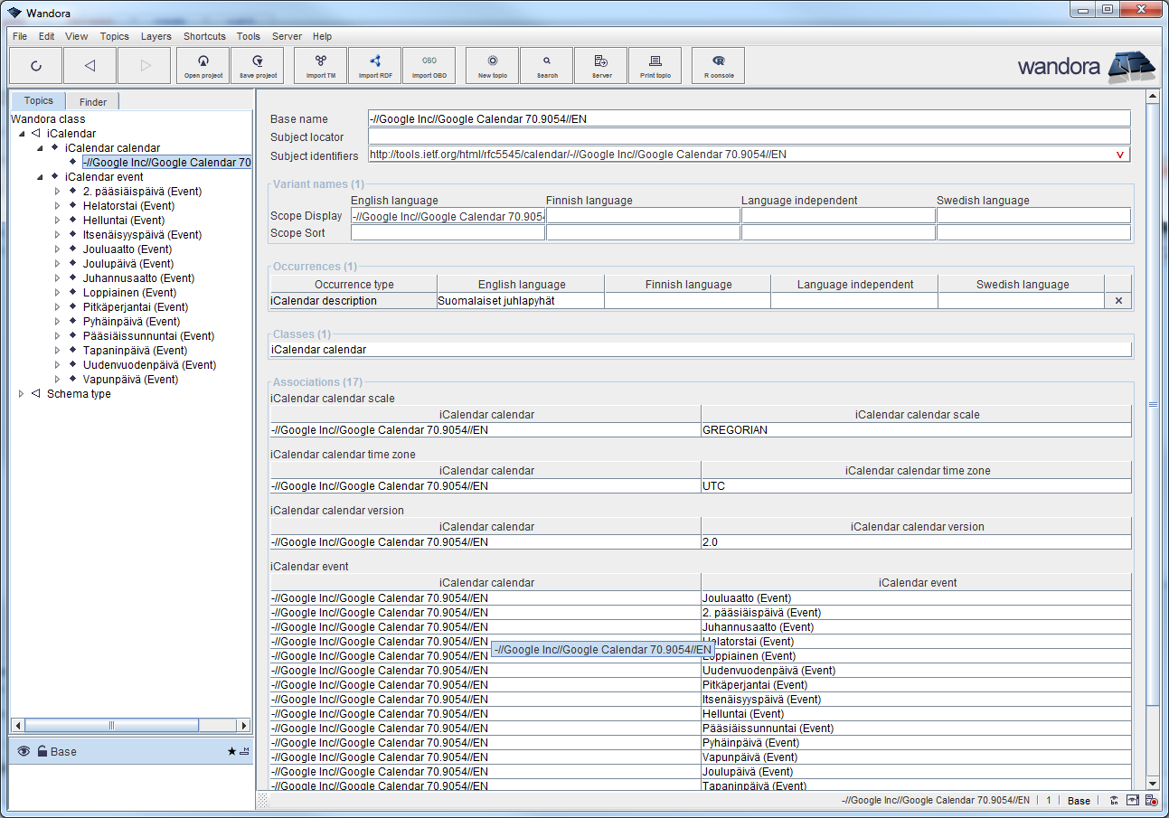
Task: Launch the R console
Action: 717,65
